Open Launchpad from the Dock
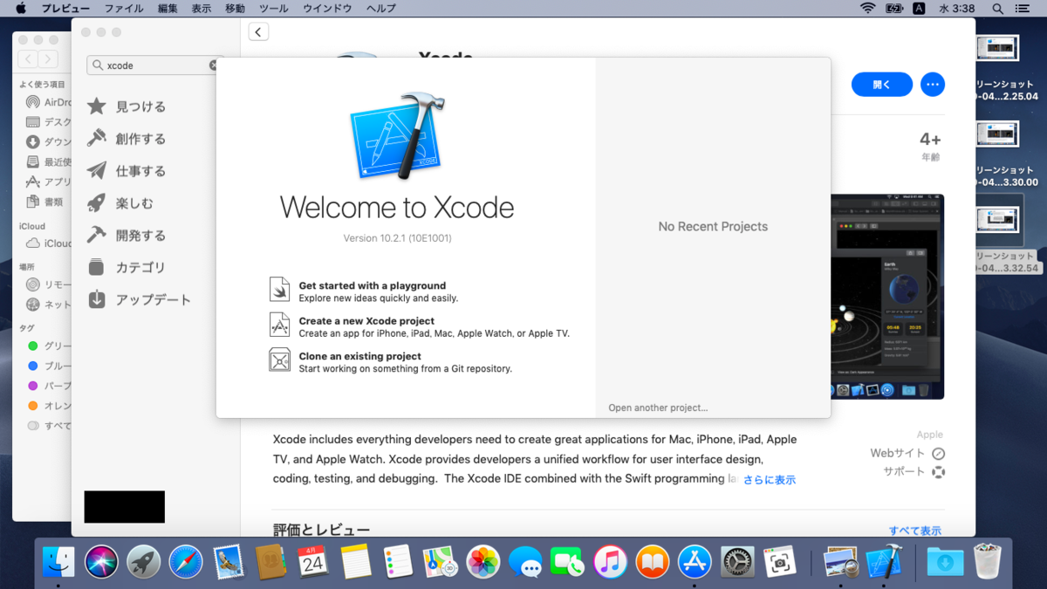 pyautogui.click(x=143, y=562)
